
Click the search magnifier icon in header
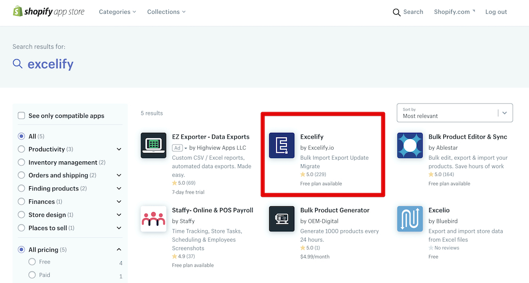tap(396, 13)
